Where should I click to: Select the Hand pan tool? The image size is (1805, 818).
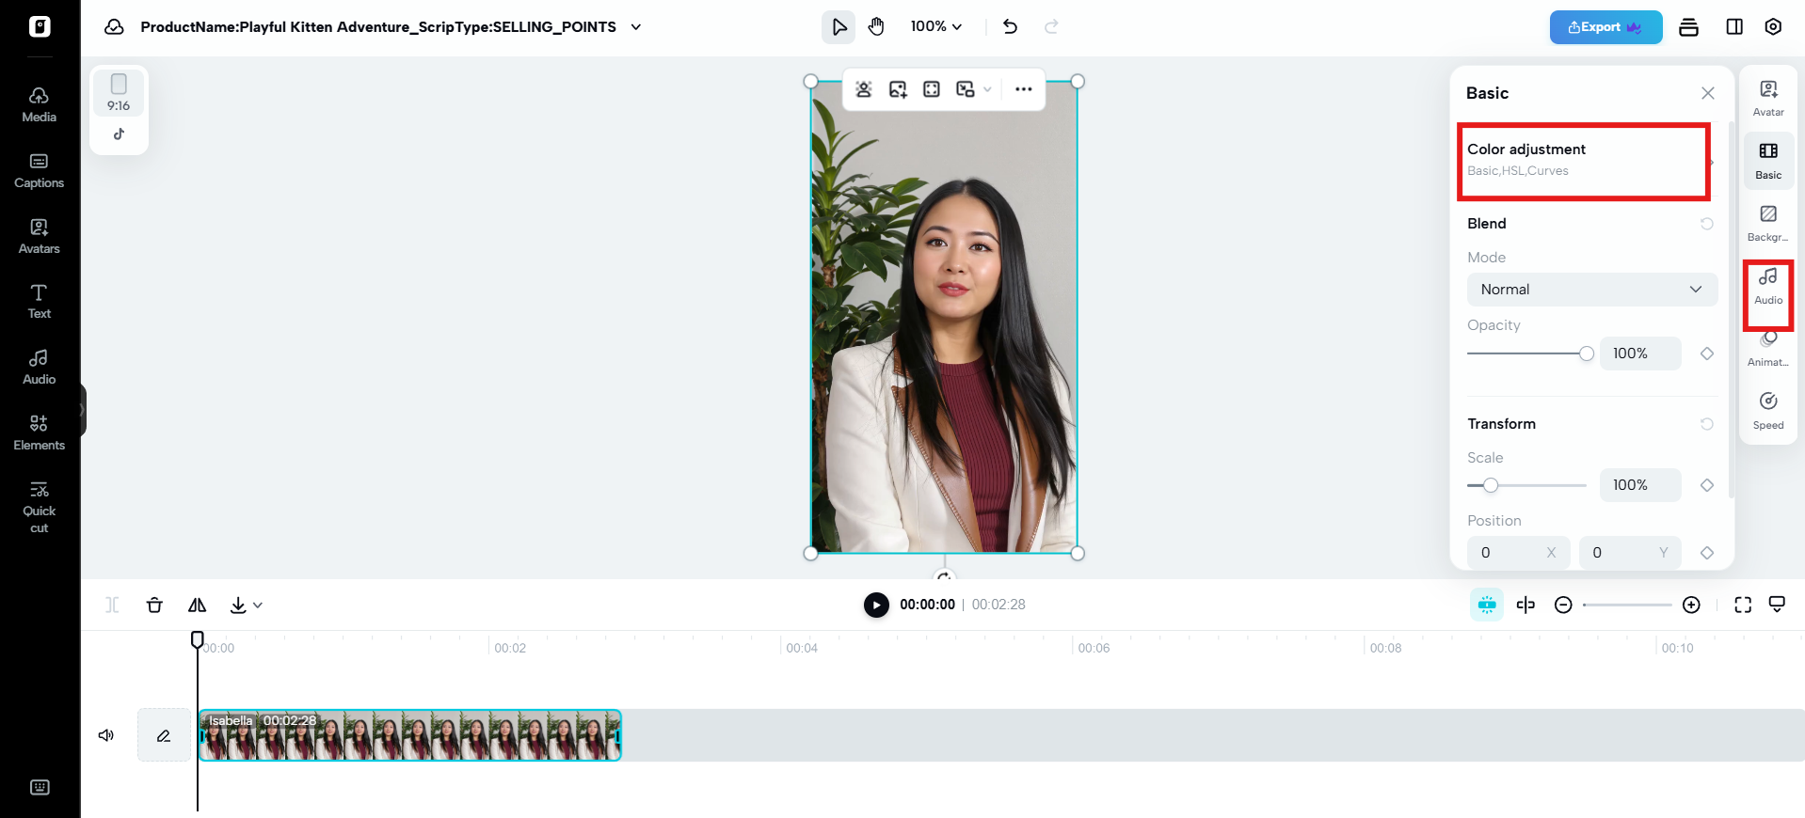pos(876,26)
